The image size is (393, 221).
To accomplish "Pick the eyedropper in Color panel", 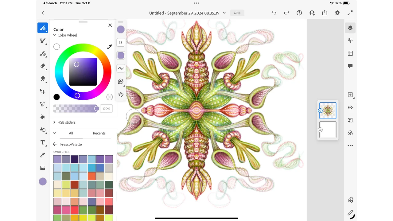I will point(109,47).
